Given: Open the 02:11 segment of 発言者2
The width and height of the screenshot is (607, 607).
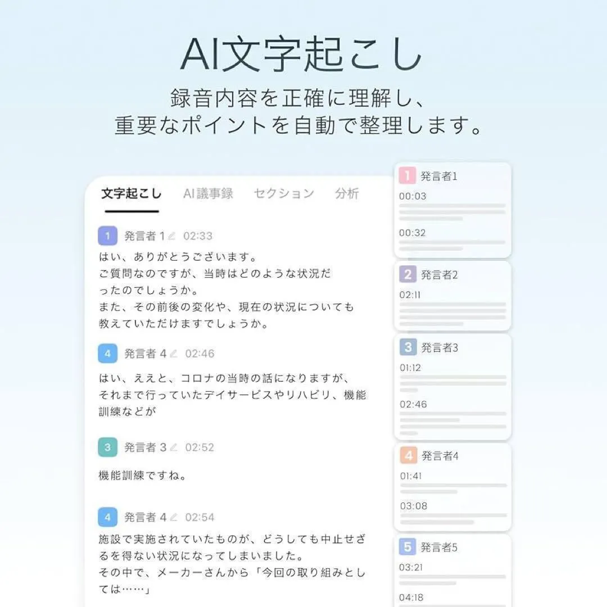Looking at the screenshot, I should 410,295.
